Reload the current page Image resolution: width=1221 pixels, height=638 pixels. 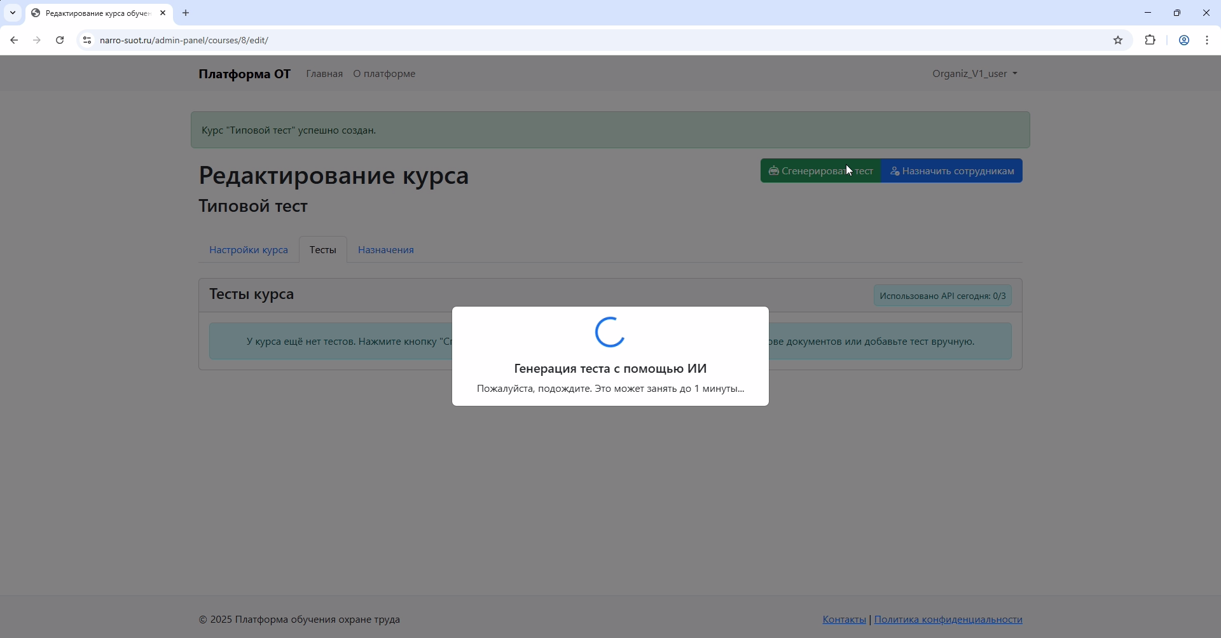(x=59, y=40)
